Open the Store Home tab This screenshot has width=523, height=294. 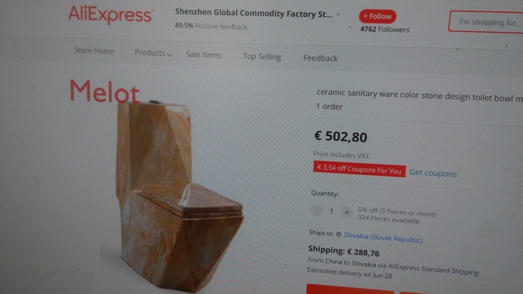click(x=94, y=51)
